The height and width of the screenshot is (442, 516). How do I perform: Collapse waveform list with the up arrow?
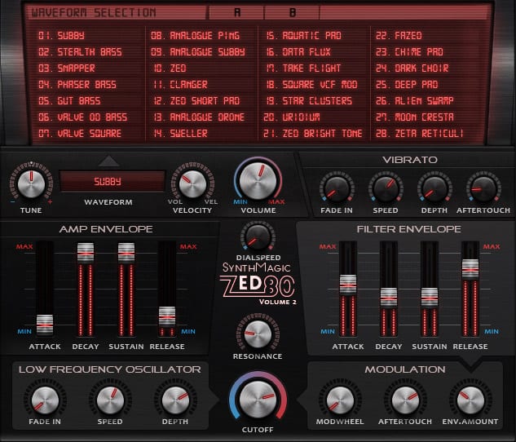pos(108,161)
